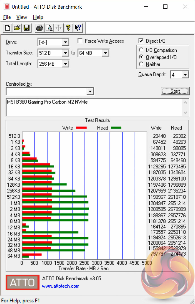Viewport: 195px width, 304px height.
Task: Activate the context help pointer icon
Action: tap(78, 28)
